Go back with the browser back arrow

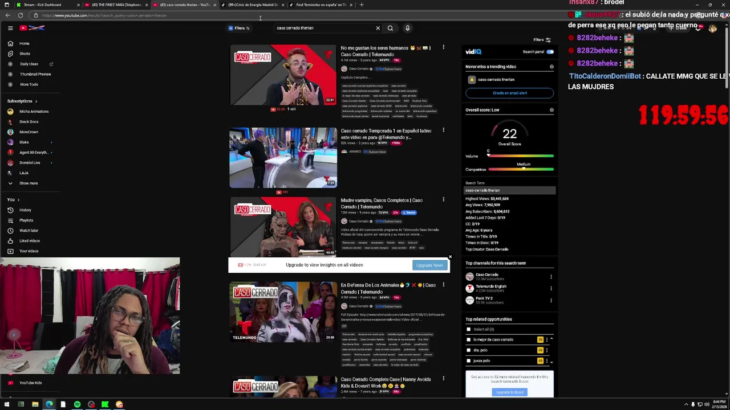pyautogui.click(x=7, y=15)
